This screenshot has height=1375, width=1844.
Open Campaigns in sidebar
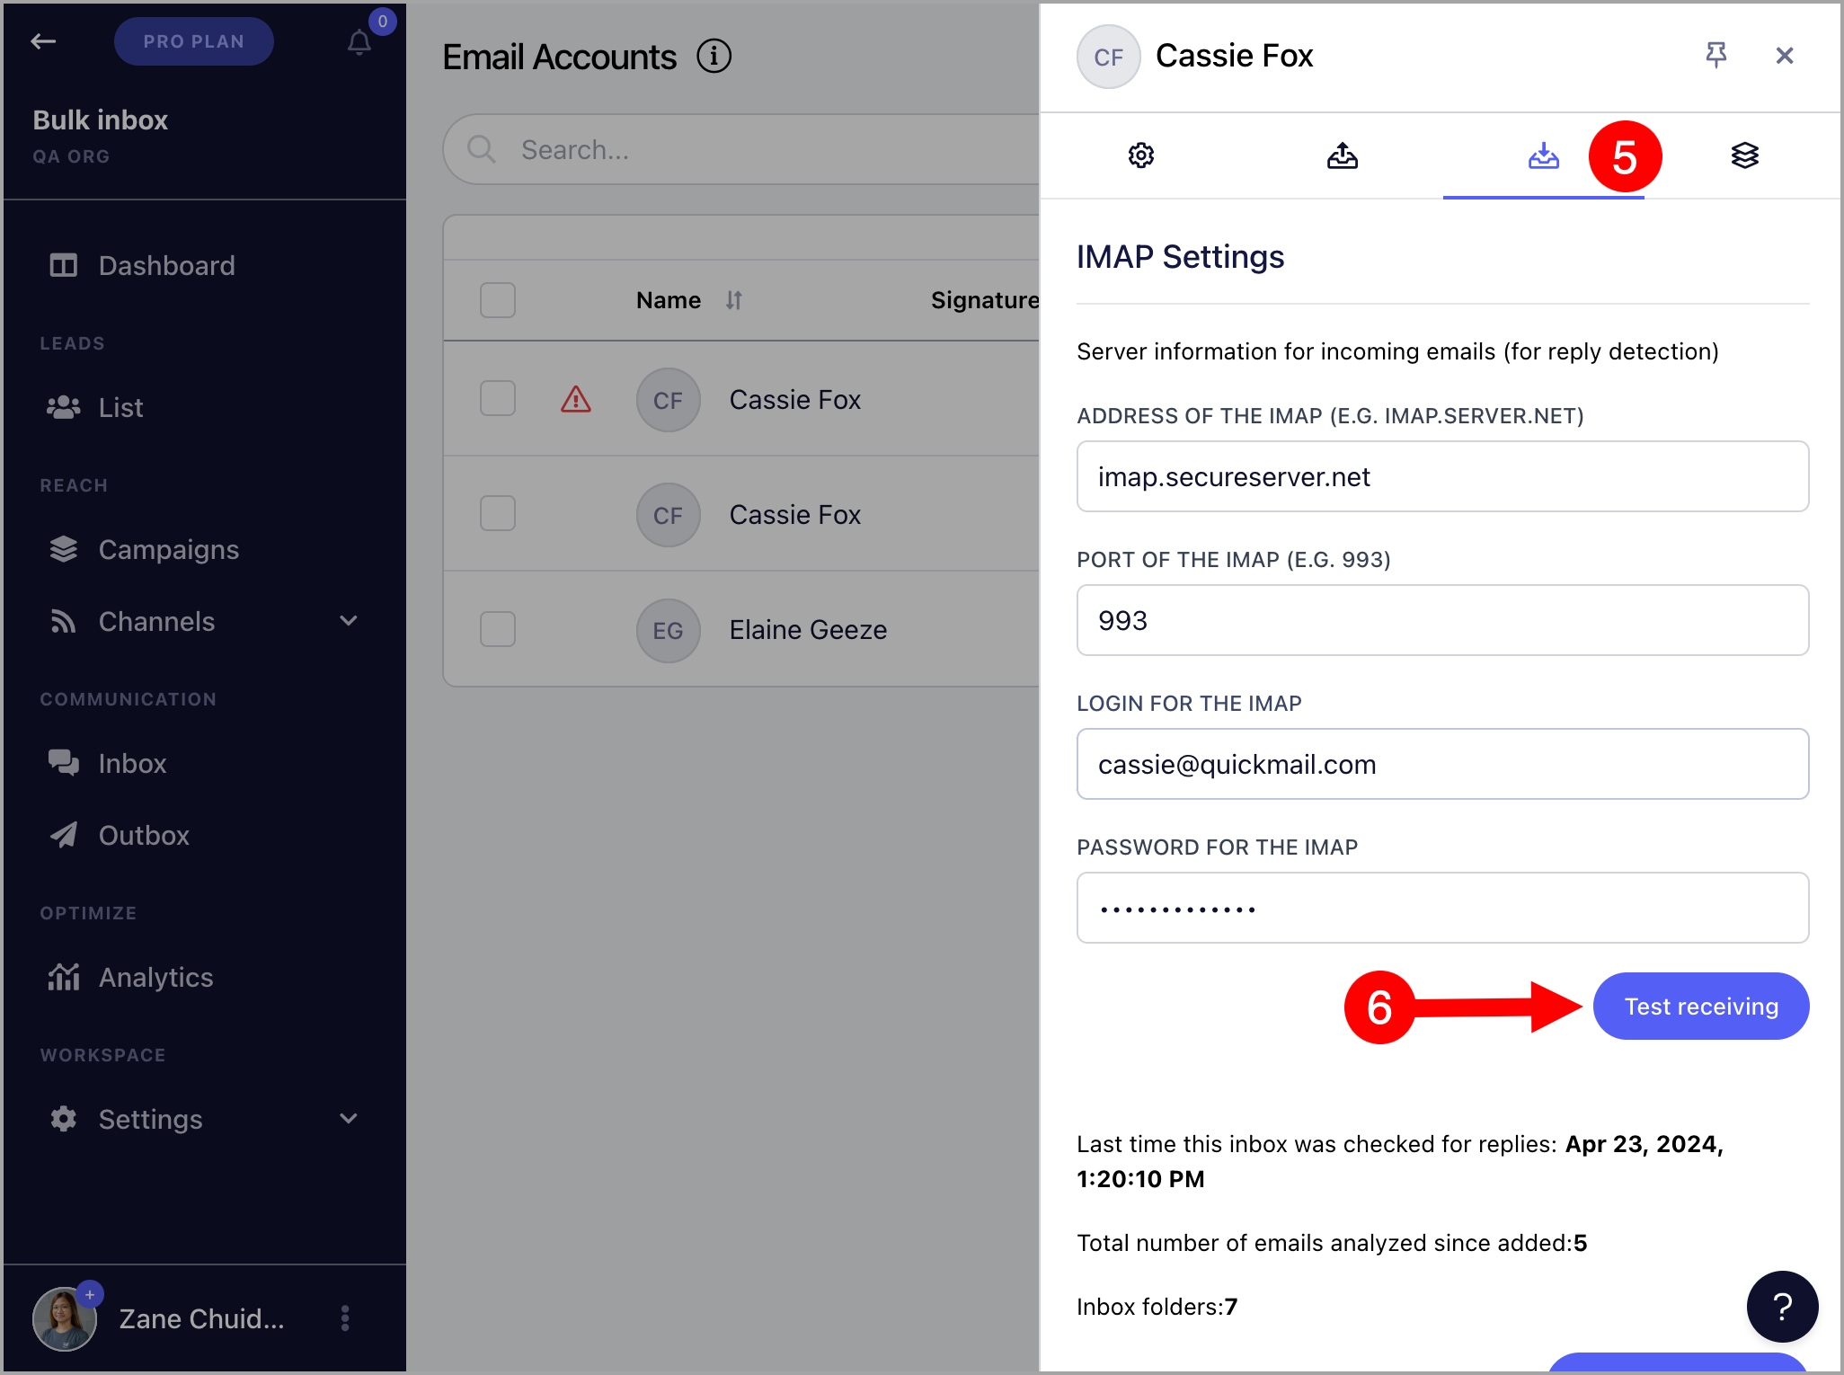pos(169,549)
